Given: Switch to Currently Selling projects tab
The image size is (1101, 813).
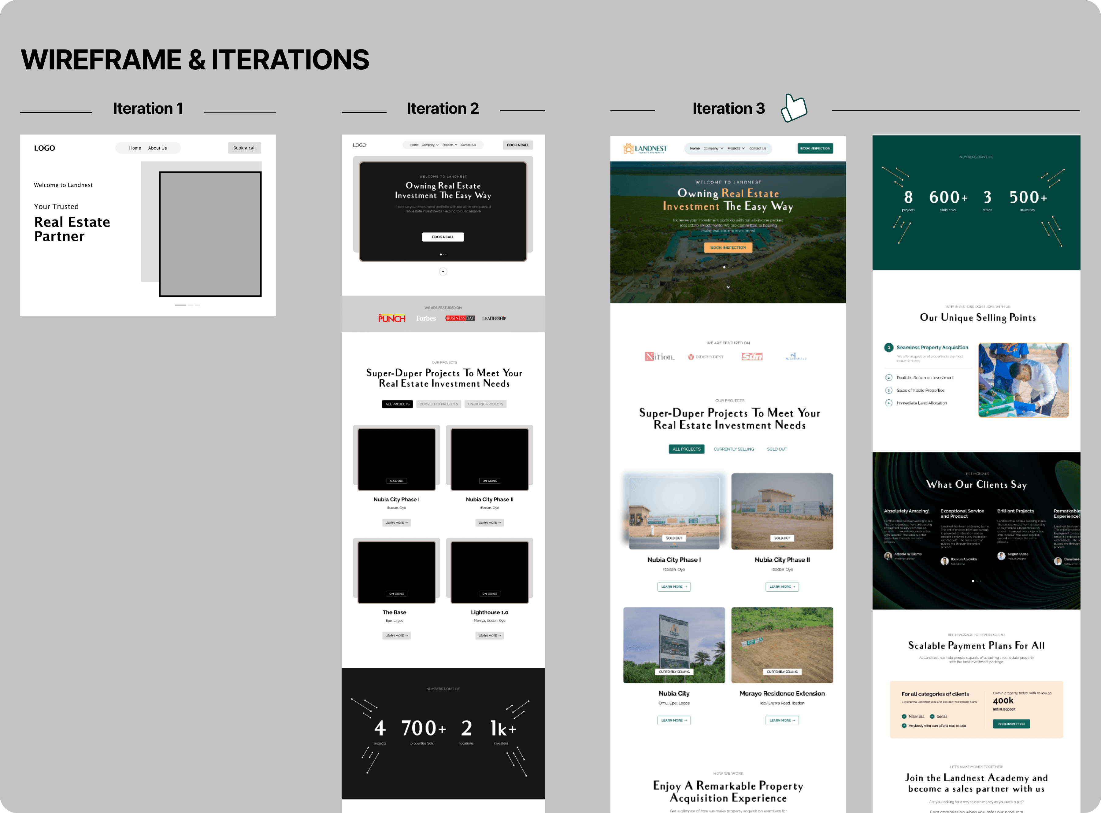Looking at the screenshot, I should 733,449.
